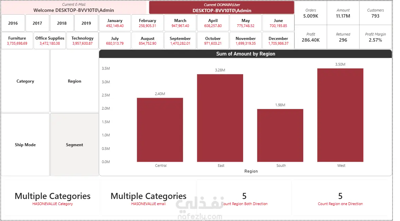Switch chart axis to Region
Image resolution: width=400 pixels, height=221 pixels.
[x=74, y=81]
